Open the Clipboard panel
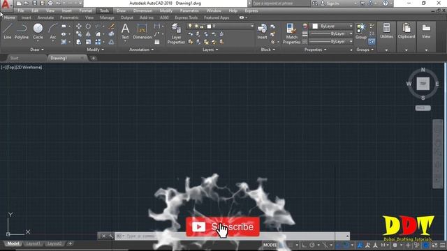The width and height of the screenshot is (447, 251). click(406, 31)
